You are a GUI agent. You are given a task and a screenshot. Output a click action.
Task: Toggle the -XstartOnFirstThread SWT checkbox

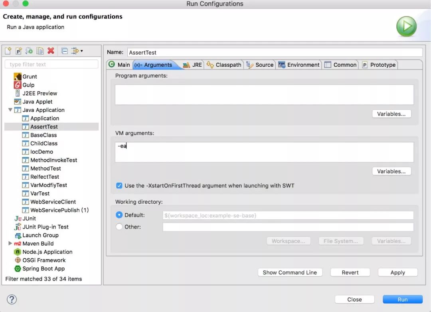(119, 185)
